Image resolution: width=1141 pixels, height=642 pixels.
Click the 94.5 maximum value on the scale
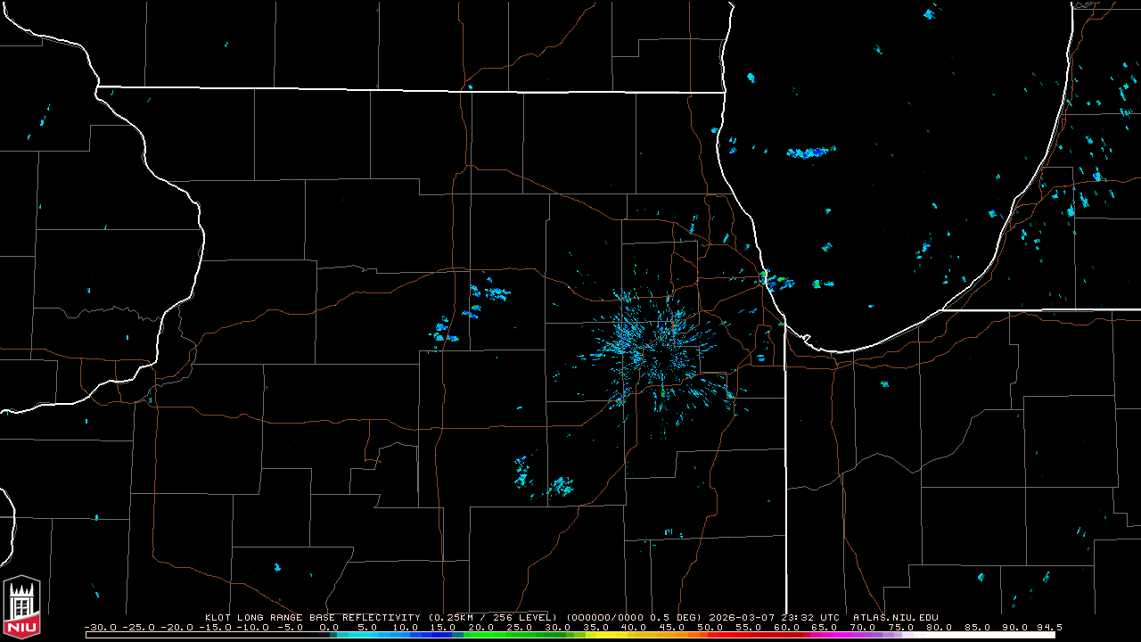pyautogui.click(x=1048, y=627)
